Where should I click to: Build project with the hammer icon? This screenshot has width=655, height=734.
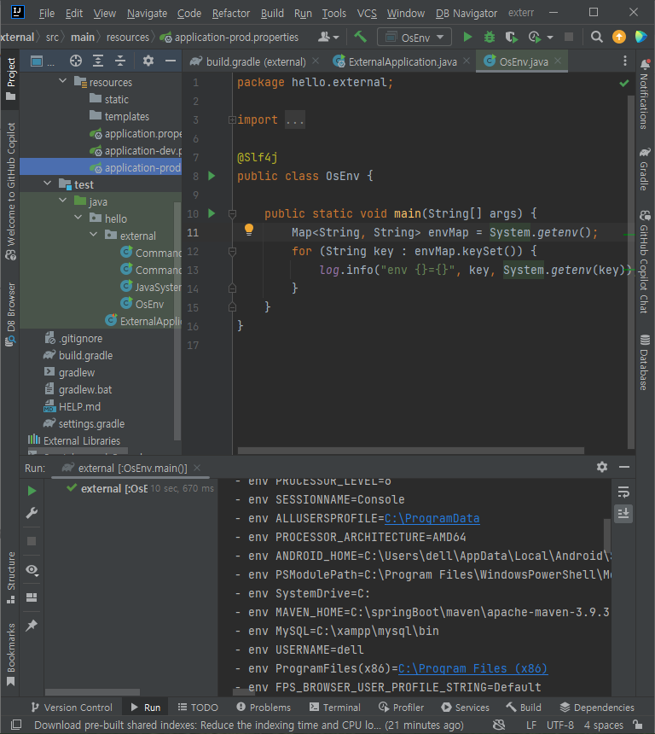coord(360,37)
